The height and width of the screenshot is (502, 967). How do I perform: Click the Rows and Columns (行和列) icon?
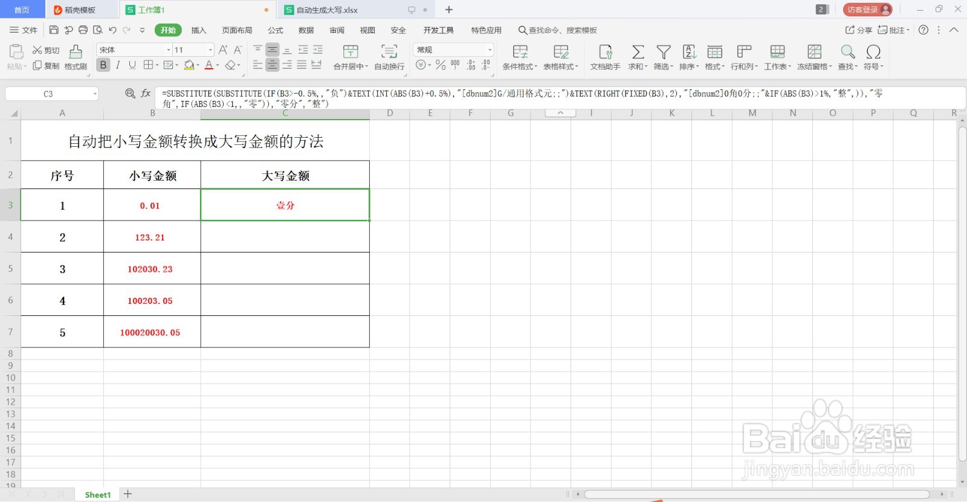click(x=744, y=51)
